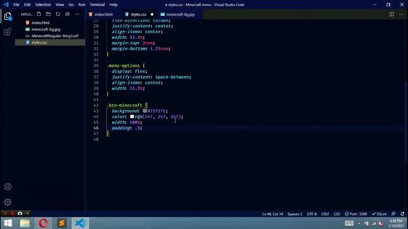
Task: Change end of line sequence CRLF
Action: pyautogui.click(x=325, y=214)
